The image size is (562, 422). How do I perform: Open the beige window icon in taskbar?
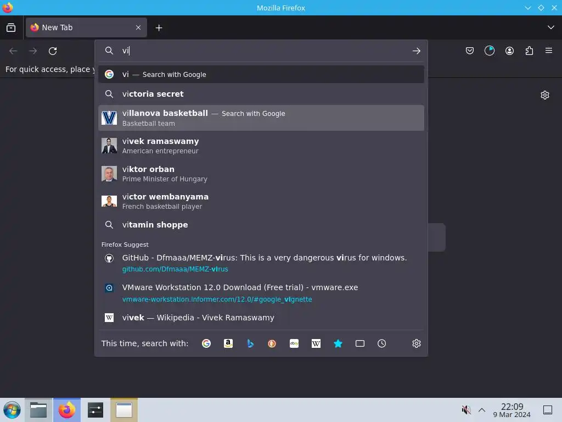pyautogui.click(x=124, y=410)
